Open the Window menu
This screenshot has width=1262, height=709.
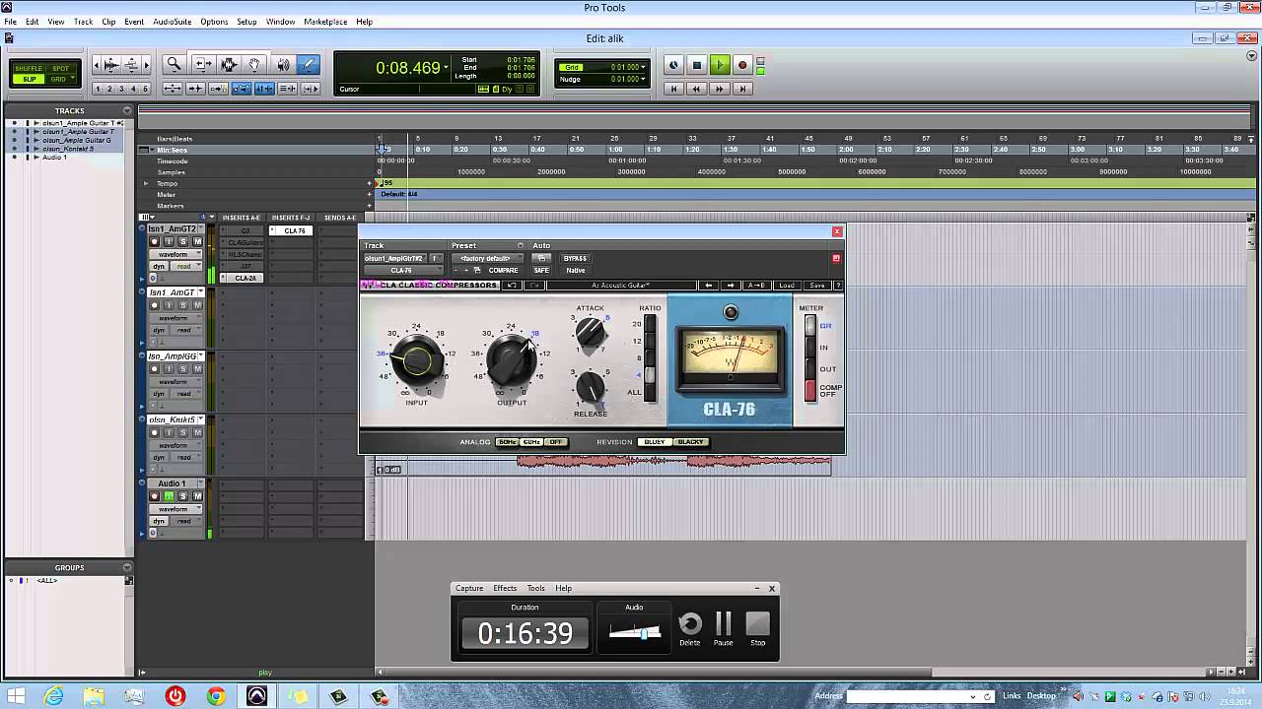pos(280,22)
